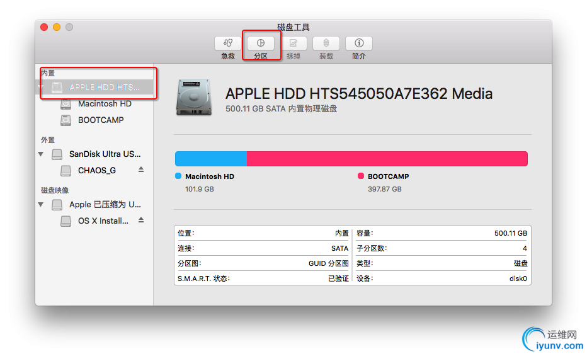Click the BOOTCAMP legend label
This screenshot has width=587, height=356.
point(388,176)
